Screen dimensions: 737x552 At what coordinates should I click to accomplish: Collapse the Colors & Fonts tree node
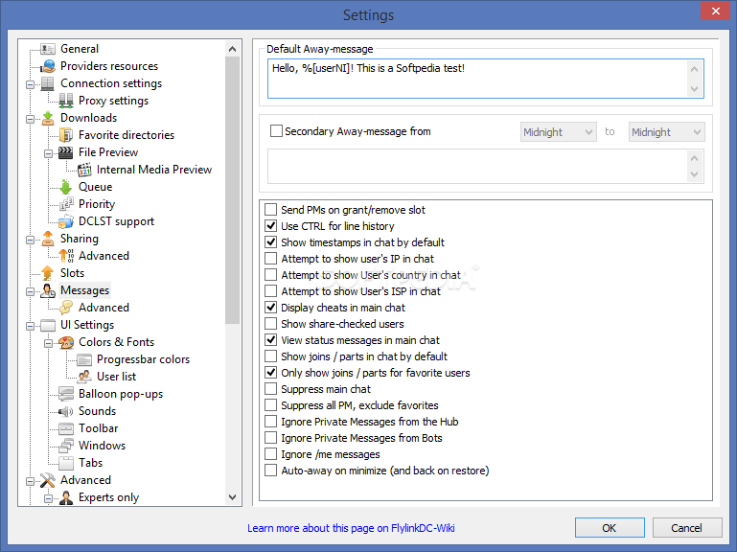tap(48, 344)
